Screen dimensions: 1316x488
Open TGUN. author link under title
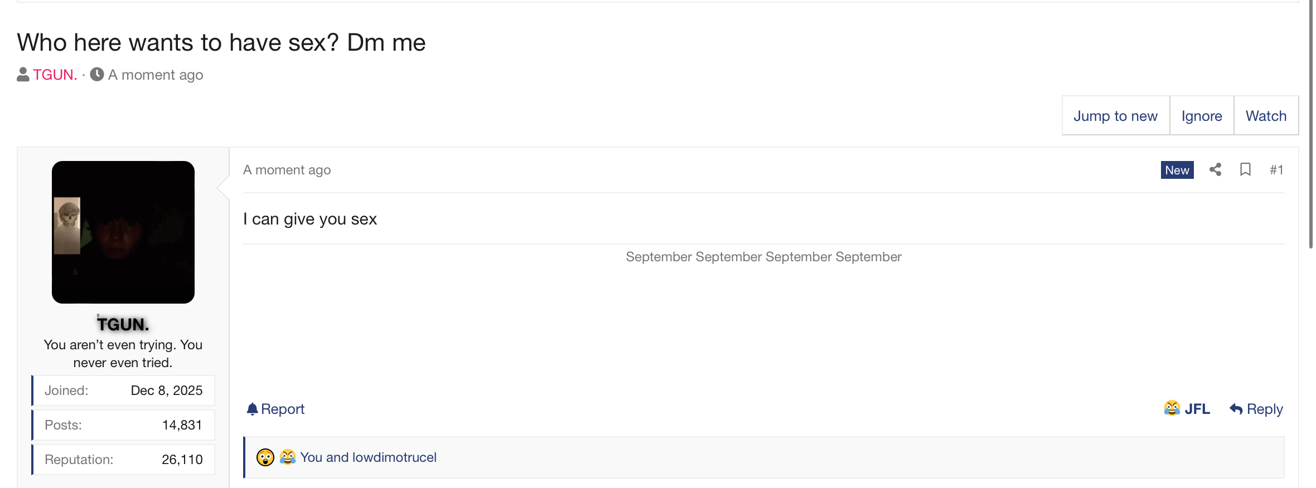[x=55, y=75]
